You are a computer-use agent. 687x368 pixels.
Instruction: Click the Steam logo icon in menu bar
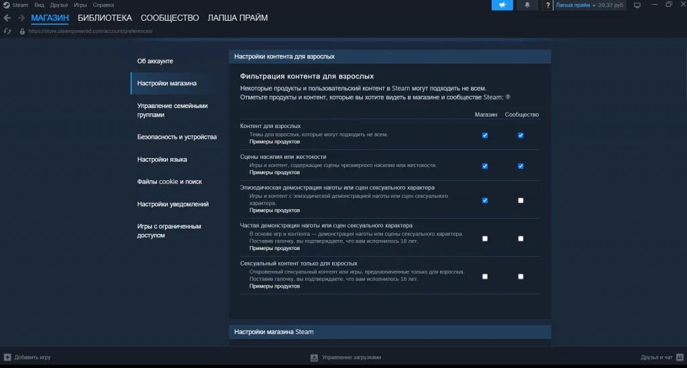pos(6,5)
